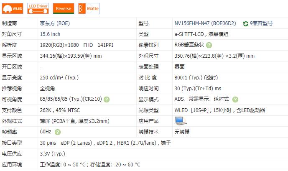Click the 应用环境 row label

12,164
